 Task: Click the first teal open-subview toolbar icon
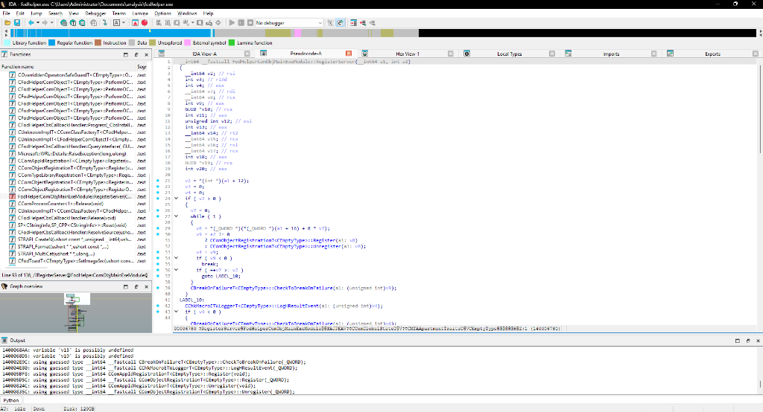[64, 23]
